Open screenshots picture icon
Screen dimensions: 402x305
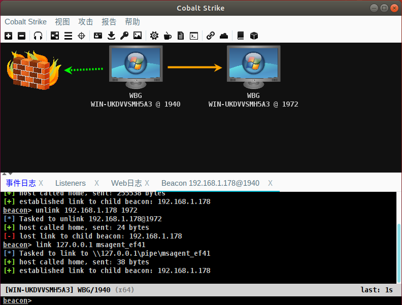[138, 36]
